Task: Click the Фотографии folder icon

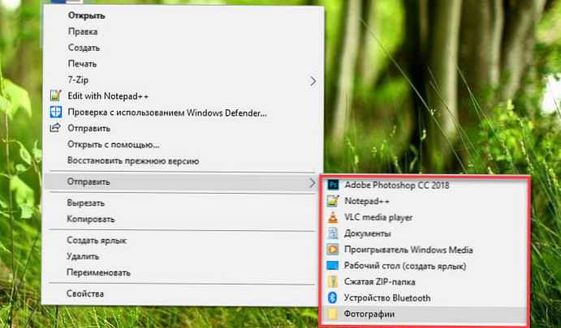Action: pos(333,313)
